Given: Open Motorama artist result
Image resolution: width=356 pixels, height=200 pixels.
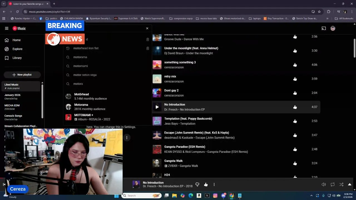Looking at the screenshot, I should [x=107, y=107].
